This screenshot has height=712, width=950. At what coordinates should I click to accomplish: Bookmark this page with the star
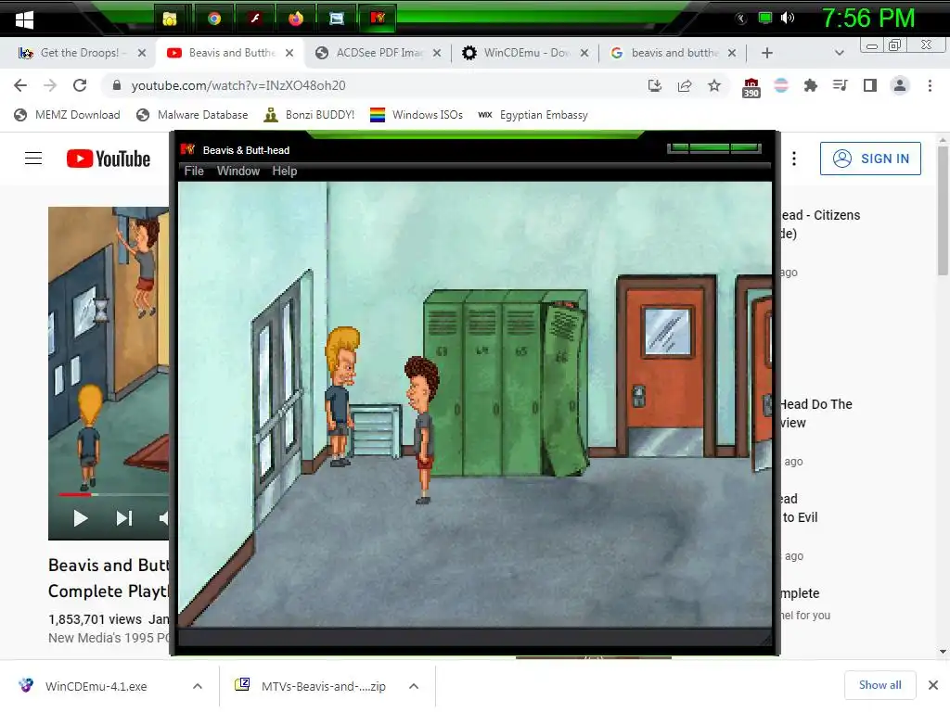(x=714, y=85)
